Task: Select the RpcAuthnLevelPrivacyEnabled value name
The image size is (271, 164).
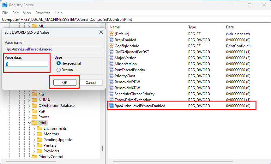Action: click(140, 106)
